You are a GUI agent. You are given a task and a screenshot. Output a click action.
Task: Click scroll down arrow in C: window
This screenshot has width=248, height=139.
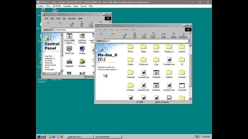190,98
